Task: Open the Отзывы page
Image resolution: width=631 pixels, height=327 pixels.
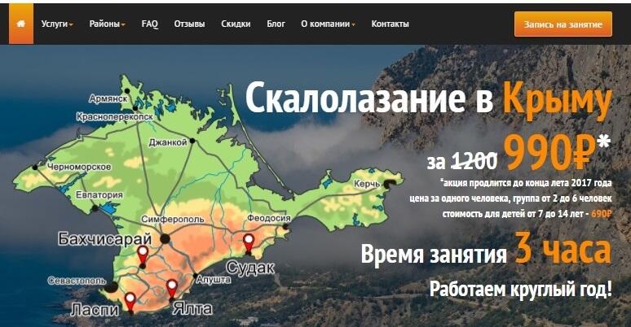Action: [189, 24]
